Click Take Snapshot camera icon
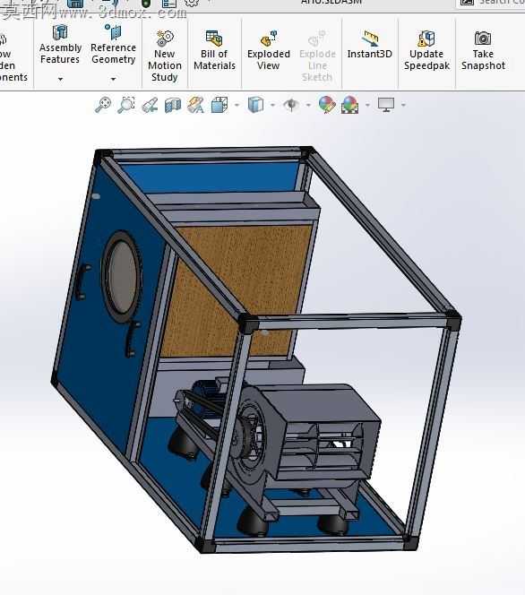The height and width of the screenshot is (595, 525). point(483,38)
